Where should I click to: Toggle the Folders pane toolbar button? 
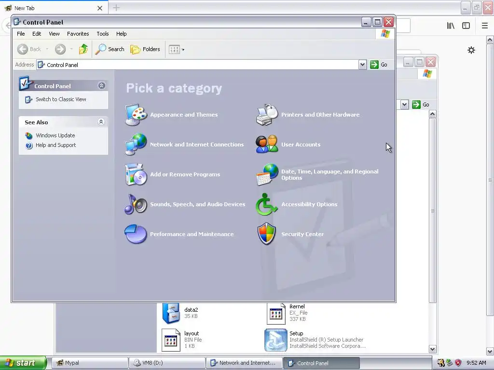point(145,49)
